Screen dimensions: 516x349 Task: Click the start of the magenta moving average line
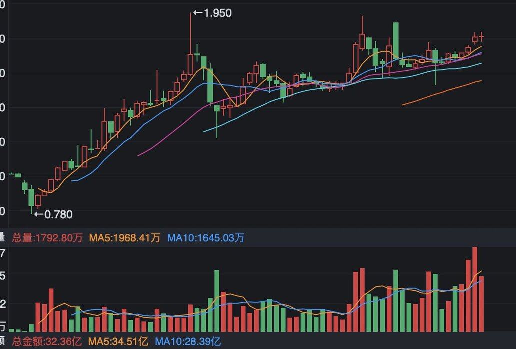pyautogui.click(x=138, y=155)
